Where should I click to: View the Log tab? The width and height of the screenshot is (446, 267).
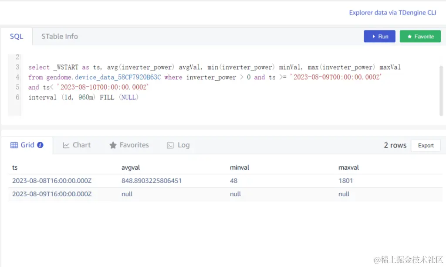pos(183,145)
